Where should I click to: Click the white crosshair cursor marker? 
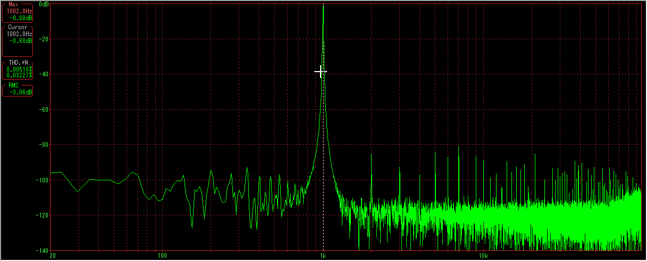321,71
